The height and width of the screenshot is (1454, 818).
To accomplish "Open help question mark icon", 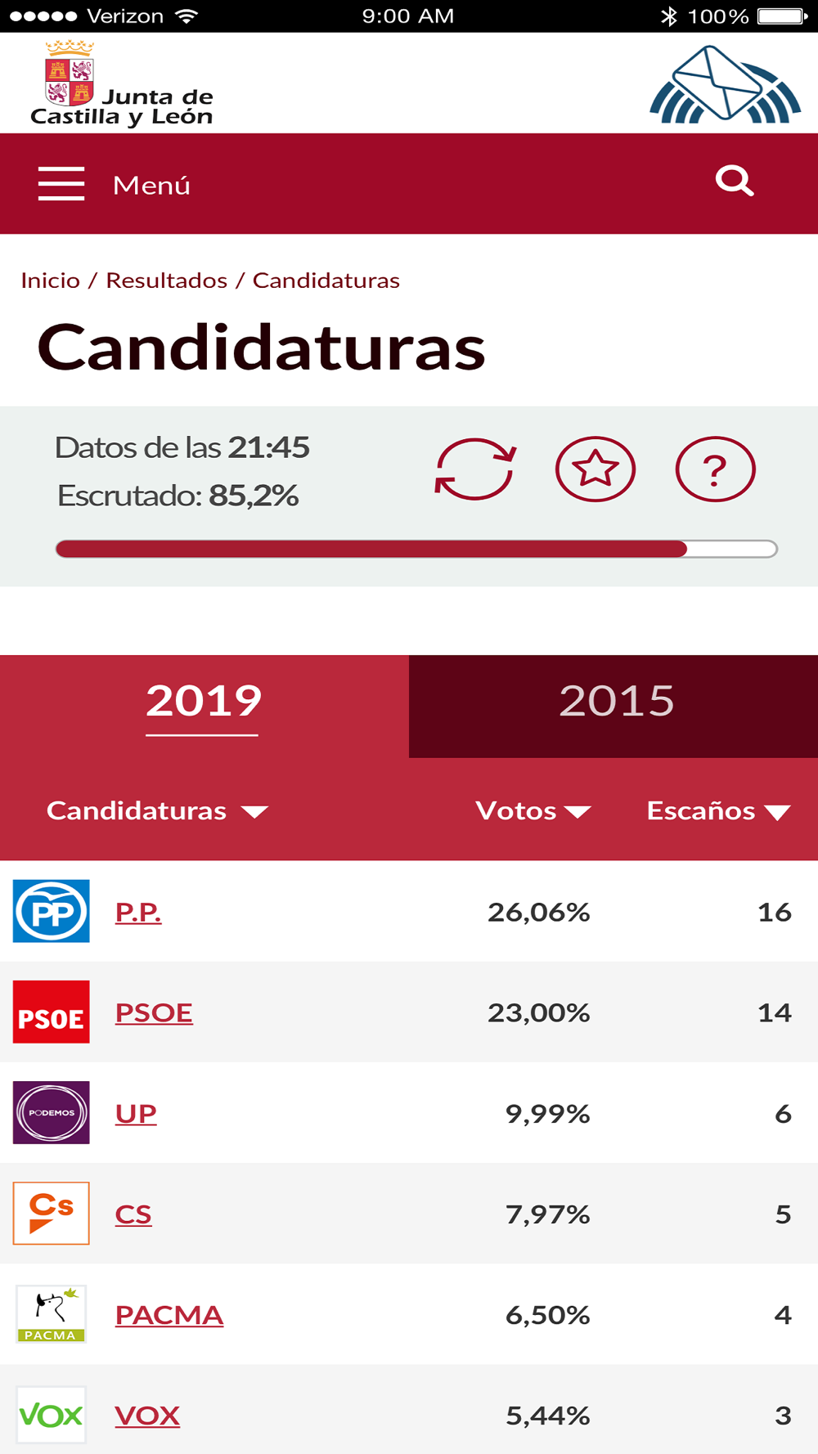I will point(715,469).
